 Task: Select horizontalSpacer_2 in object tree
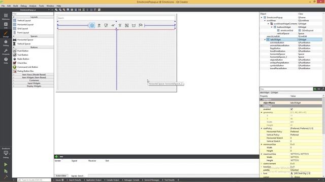279,57
